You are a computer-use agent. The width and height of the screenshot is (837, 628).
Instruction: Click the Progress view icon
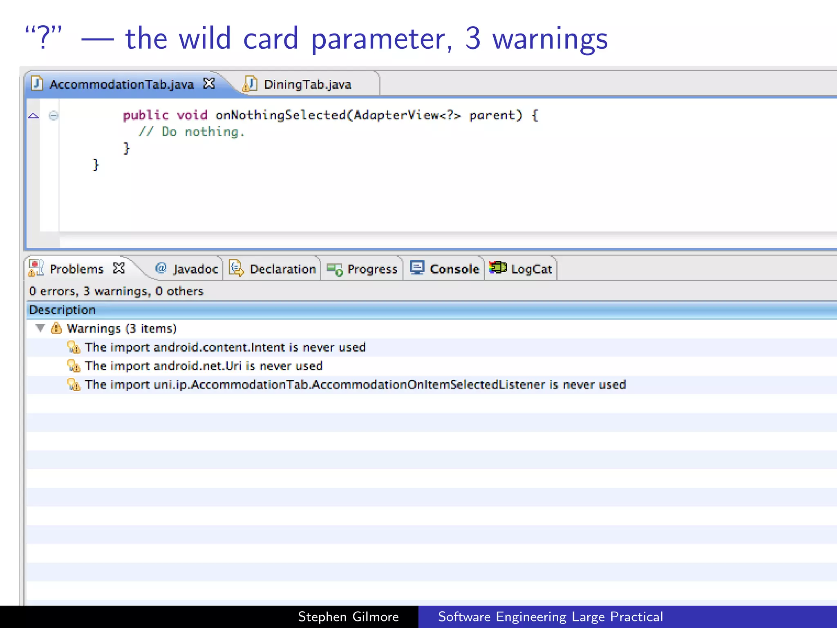coord(335,269)
